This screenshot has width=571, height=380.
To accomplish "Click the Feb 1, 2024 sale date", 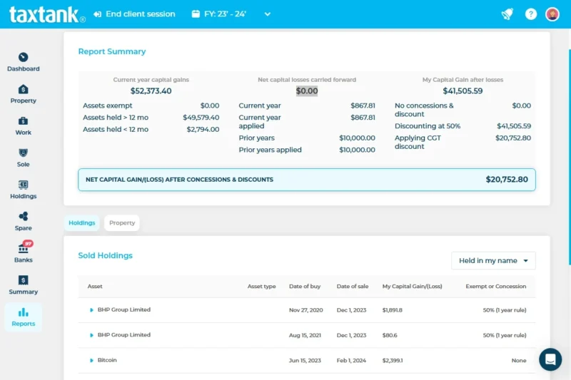I will click(x=351, y=360).
